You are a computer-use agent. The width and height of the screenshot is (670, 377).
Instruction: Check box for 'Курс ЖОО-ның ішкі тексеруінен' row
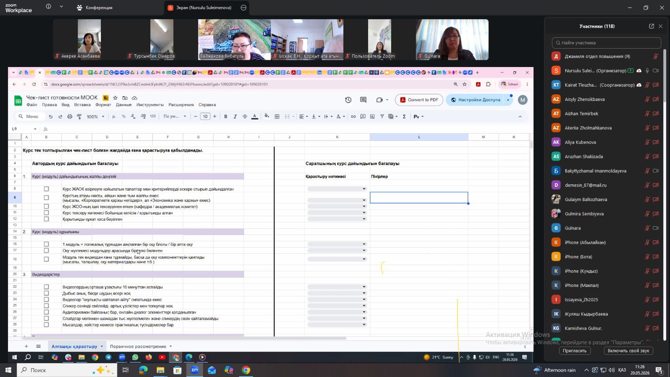tap(46, 207)
